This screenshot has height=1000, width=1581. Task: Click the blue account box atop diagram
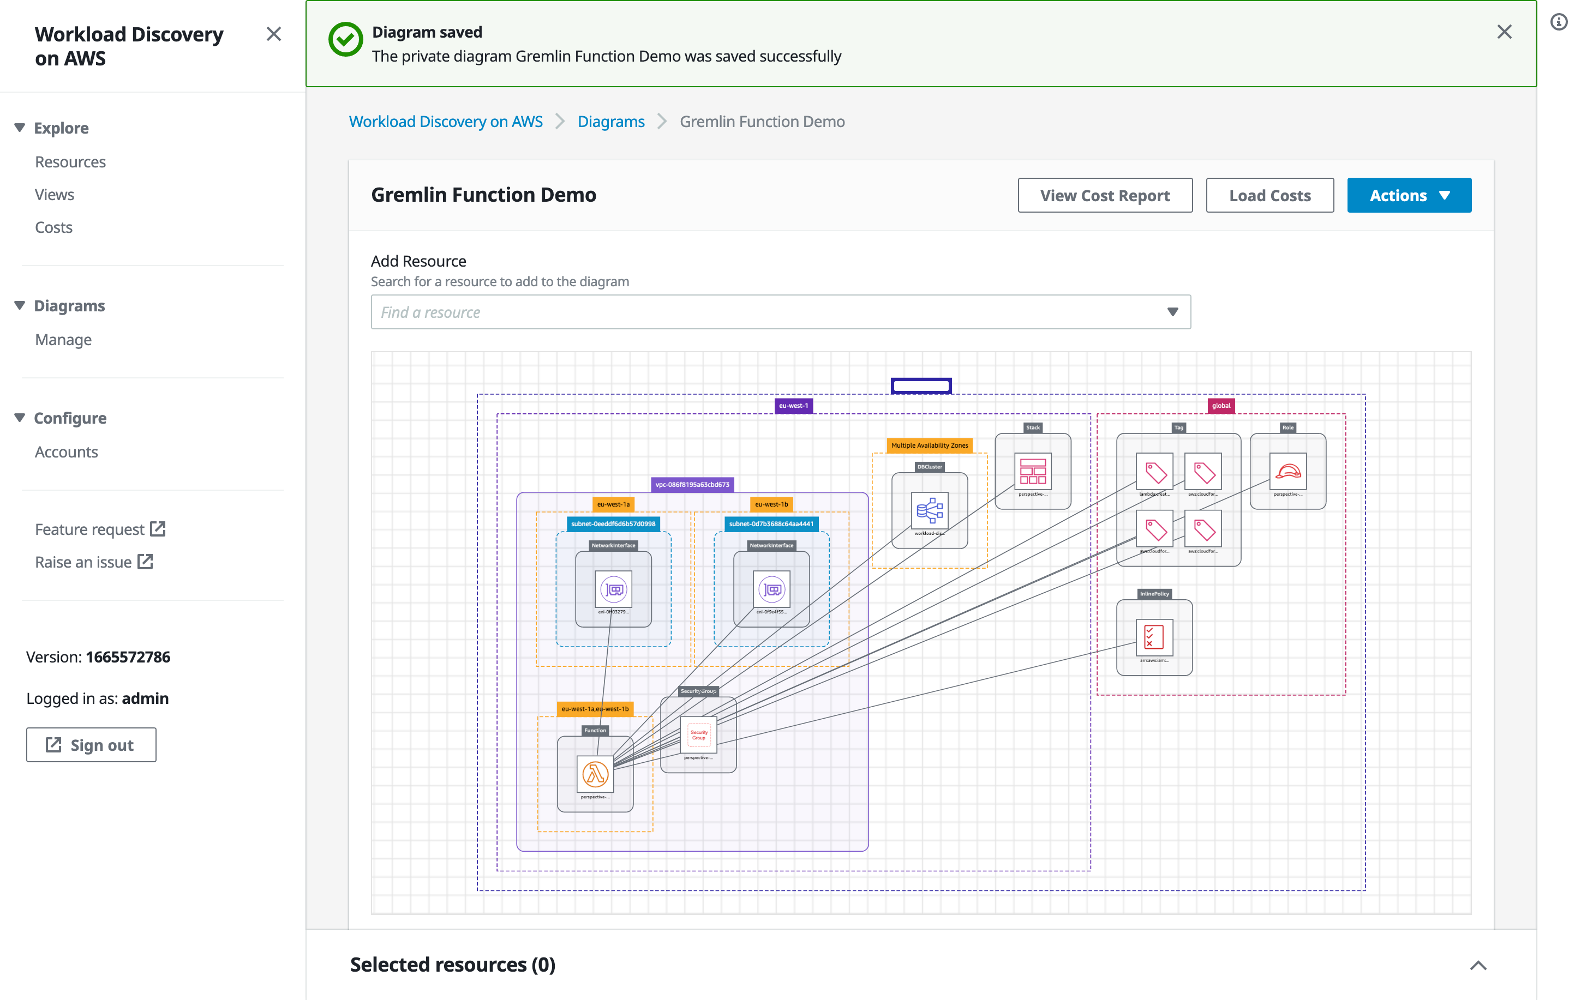coord(921,386)
